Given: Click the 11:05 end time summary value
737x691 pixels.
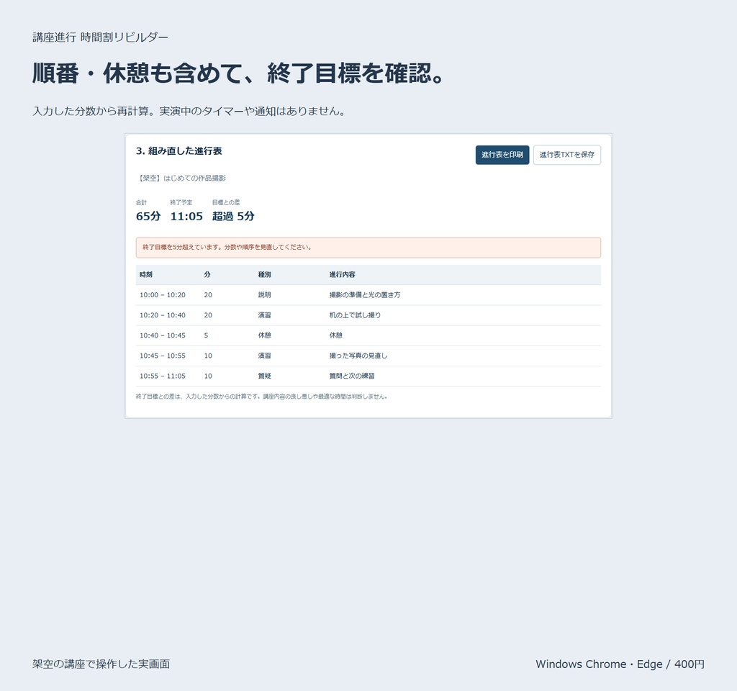Looking at the screenshot, I should point(186,216).
